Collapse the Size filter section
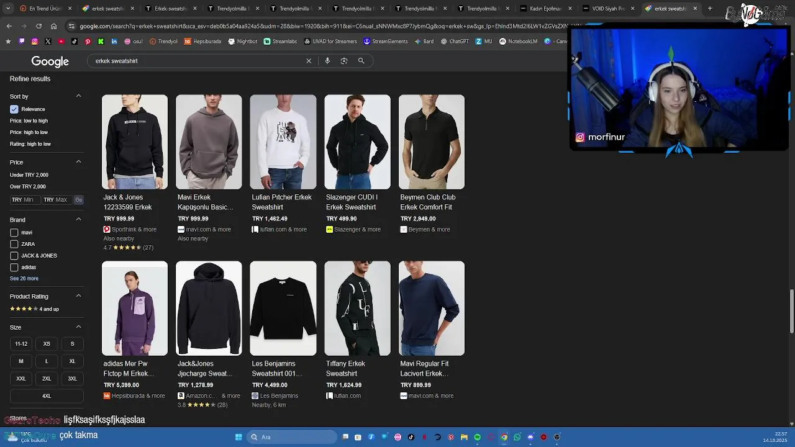Screen dimensions: 795x447 tap(78, 327)
